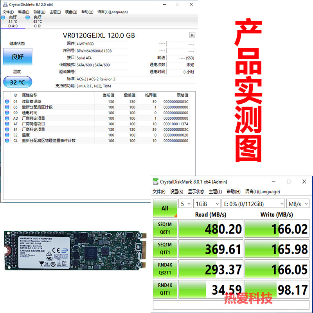Click status dot for attribute 01 读取错误率
This screenshot has height=313, width=313.
pyautogui.click(x=7, y=101)
